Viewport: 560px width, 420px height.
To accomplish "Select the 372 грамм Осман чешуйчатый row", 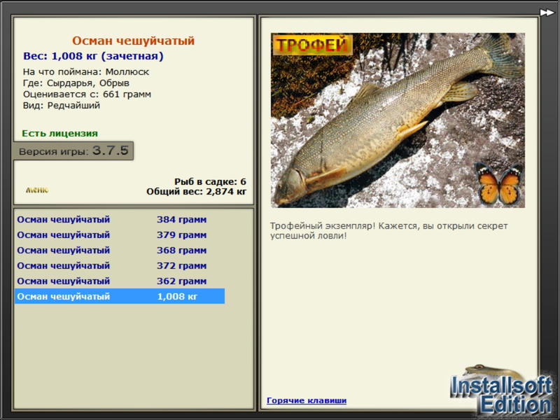I will pyautogui.click(x=120, y=265).
